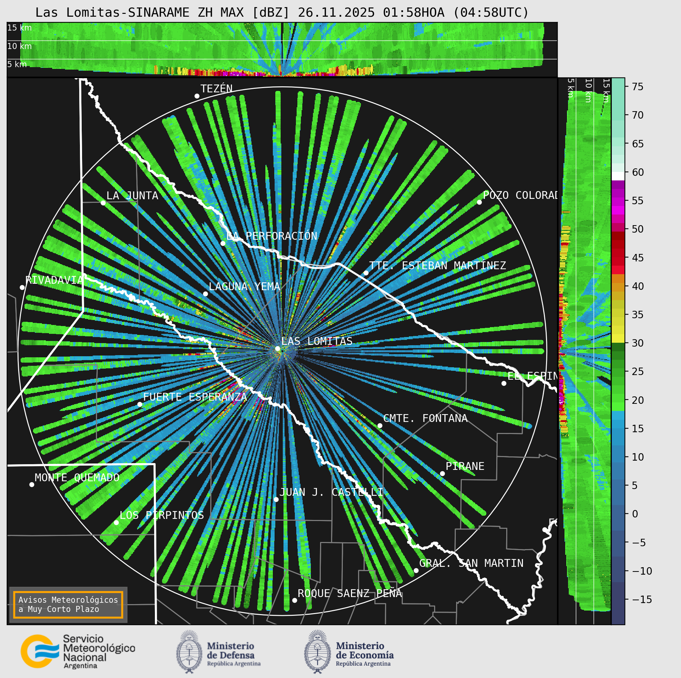Select the LA JUNTA city marker
Image resolution: width=681 pixels, height=678 pixels.
click(x=103, y=203)
